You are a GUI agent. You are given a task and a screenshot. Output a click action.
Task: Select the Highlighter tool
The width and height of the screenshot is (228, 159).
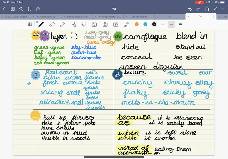[63, 24]
